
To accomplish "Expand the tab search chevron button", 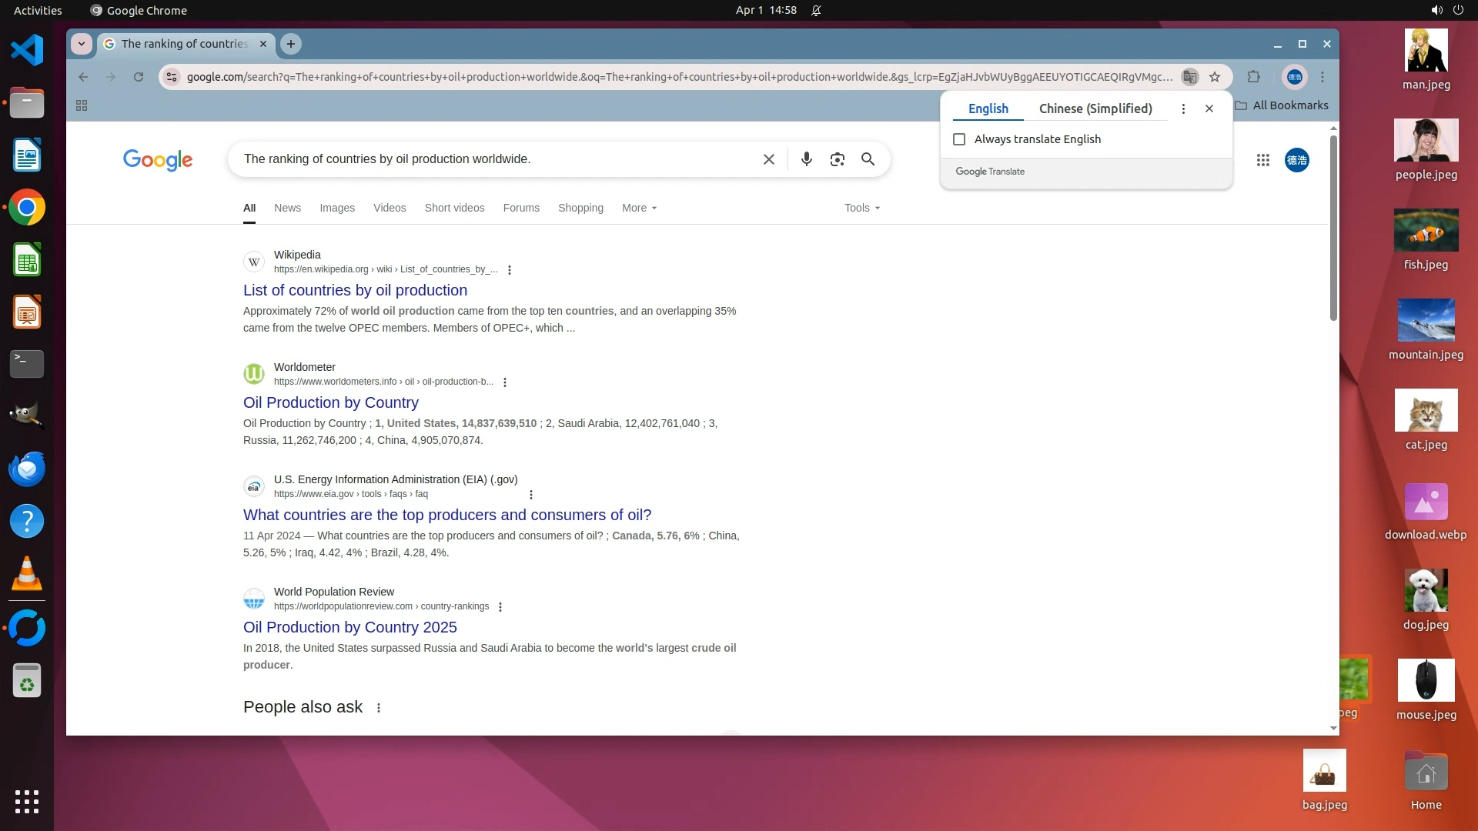I will (82, 44).
